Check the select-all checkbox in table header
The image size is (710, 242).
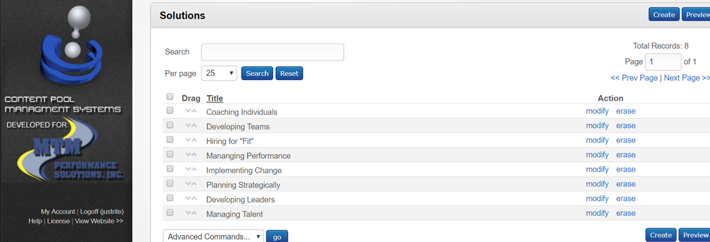click(x=170, y=96)
